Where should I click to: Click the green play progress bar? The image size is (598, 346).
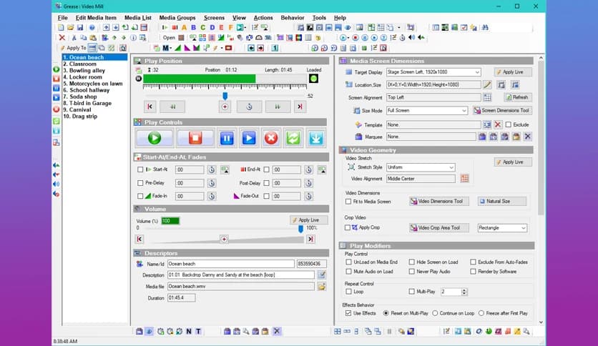(199, 79)
